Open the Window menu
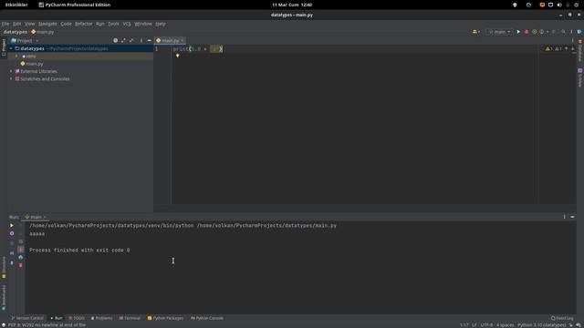 pos(143,24)
